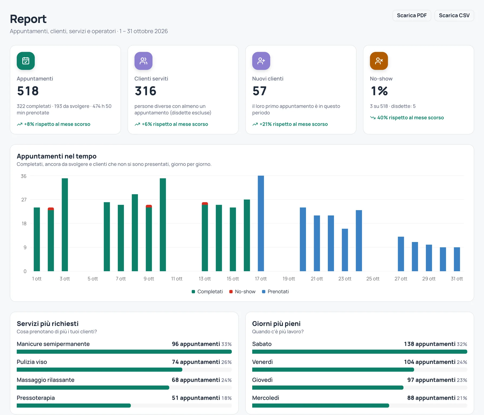This screenshot has height=415, width=484.
Task: Click the 518 appointments value
Action: coord(28,91)
